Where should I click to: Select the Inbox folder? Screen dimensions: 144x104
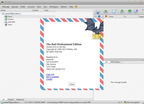(10, 17)
